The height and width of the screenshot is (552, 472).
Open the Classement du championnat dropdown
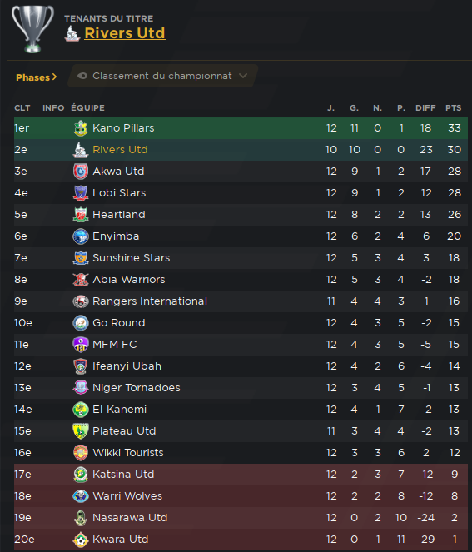162,76
